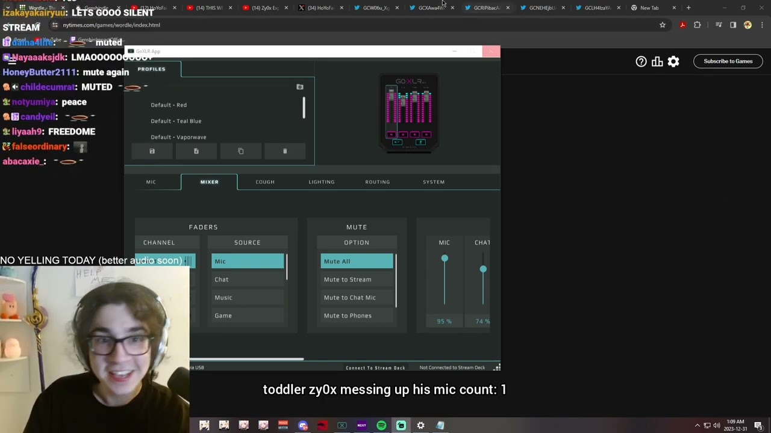
Task: Open the Cough tab
Action: pos(265,182)
